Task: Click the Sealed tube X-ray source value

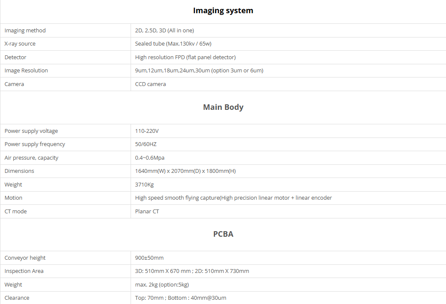Action: click(173, 44)
